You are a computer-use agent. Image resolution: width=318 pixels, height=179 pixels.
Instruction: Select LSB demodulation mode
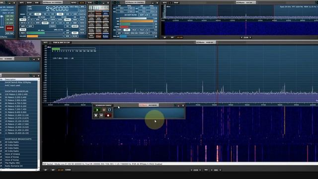coord(68,14)
